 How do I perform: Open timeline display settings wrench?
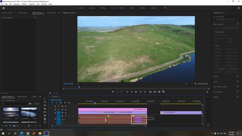69,103
